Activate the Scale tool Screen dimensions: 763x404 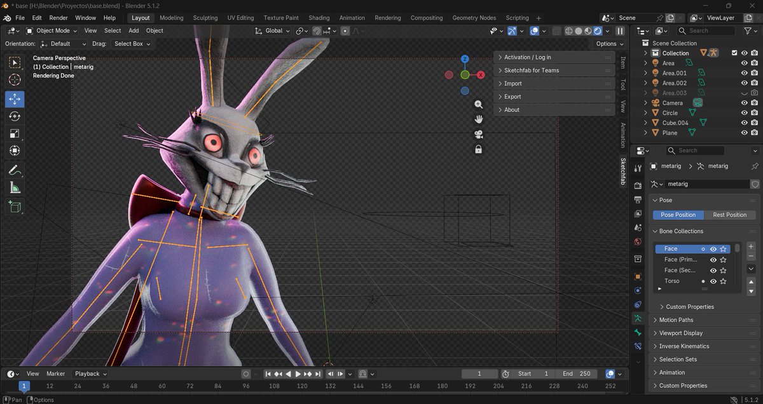15,134
